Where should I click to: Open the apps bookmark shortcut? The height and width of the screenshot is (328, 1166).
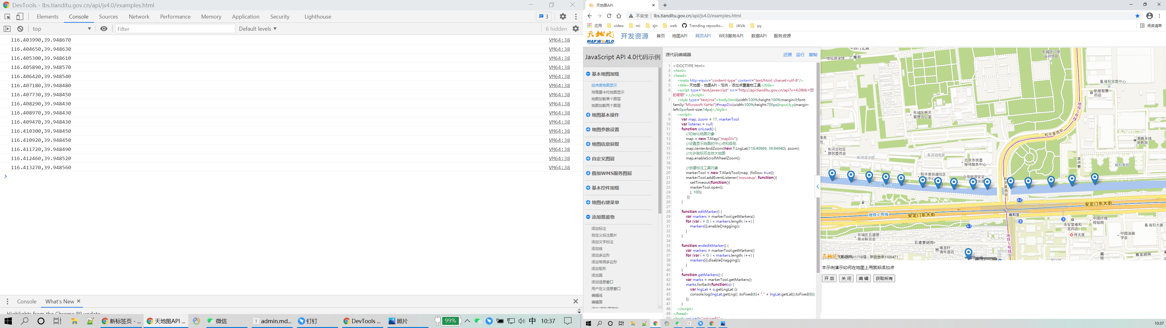pos(595,26)
